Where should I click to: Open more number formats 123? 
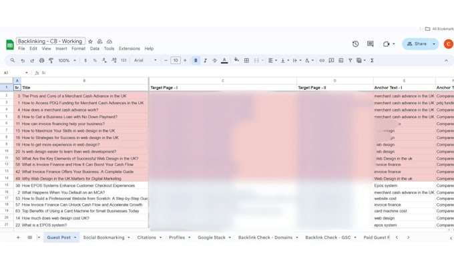click(124, 61)
